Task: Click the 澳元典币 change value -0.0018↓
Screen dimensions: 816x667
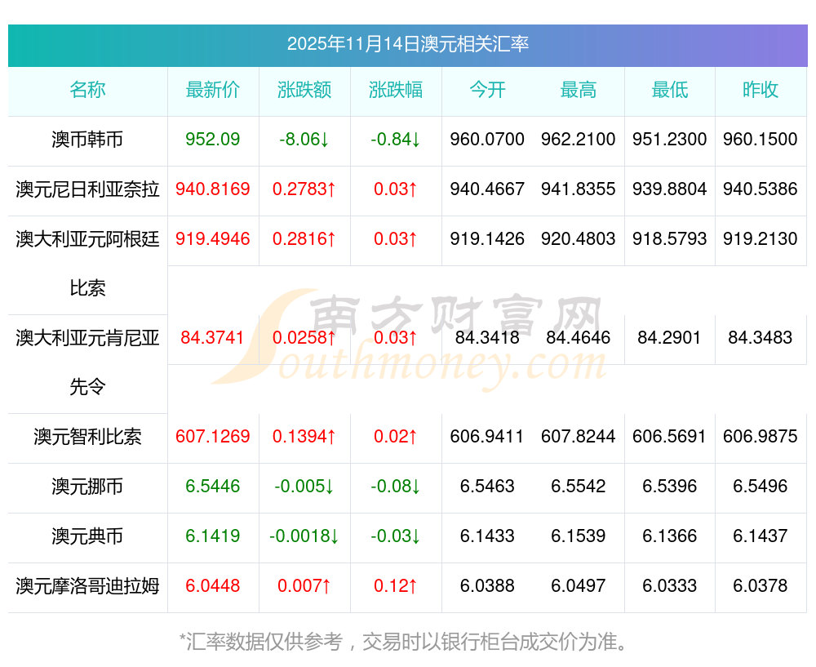Action: click(x=304, y=536)
